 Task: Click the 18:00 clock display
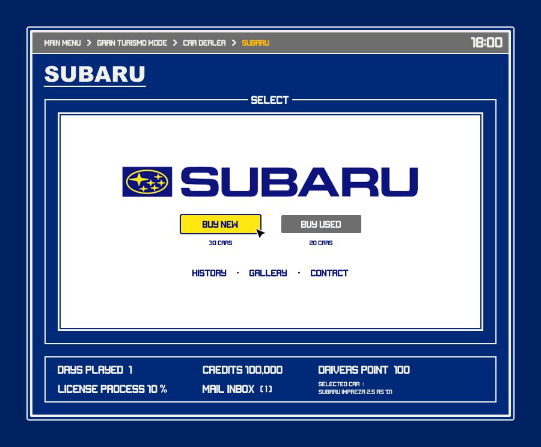click(486, 43)
